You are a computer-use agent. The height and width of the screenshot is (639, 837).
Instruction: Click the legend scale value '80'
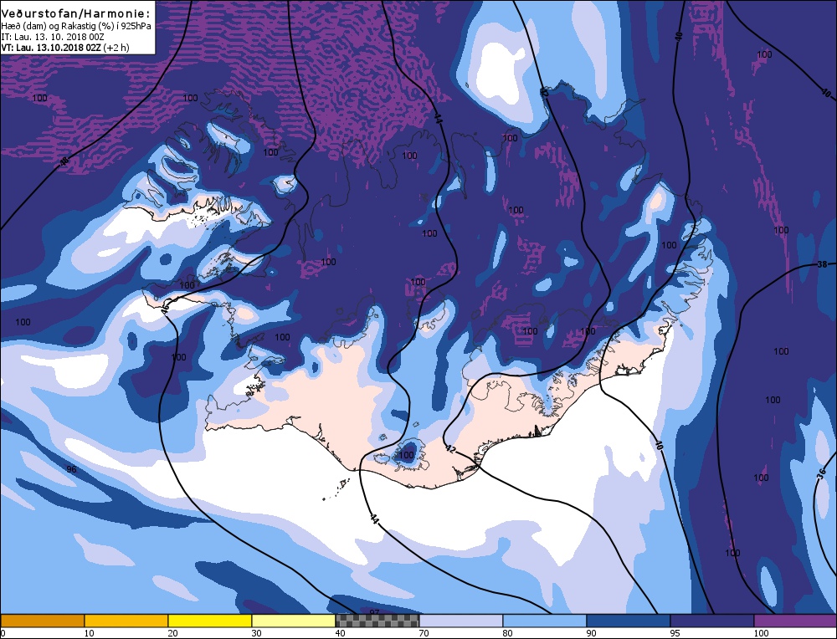[508, 633]
